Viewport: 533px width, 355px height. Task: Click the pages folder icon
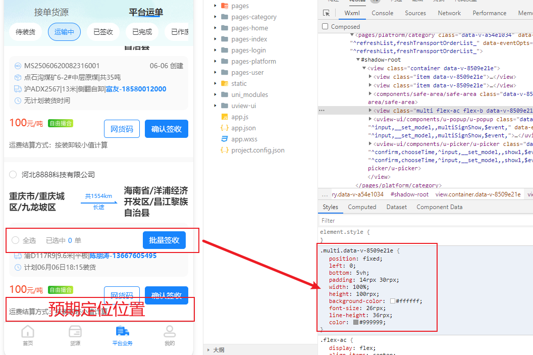coord(224,6)
